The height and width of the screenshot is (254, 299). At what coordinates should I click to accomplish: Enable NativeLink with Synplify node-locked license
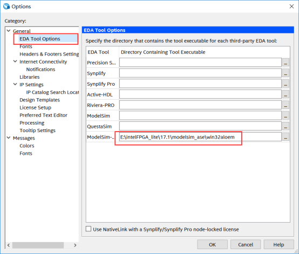pos(89,229)
